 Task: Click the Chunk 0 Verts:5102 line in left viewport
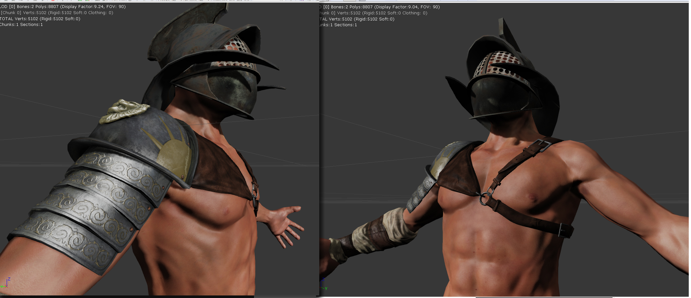coord(57,13)
